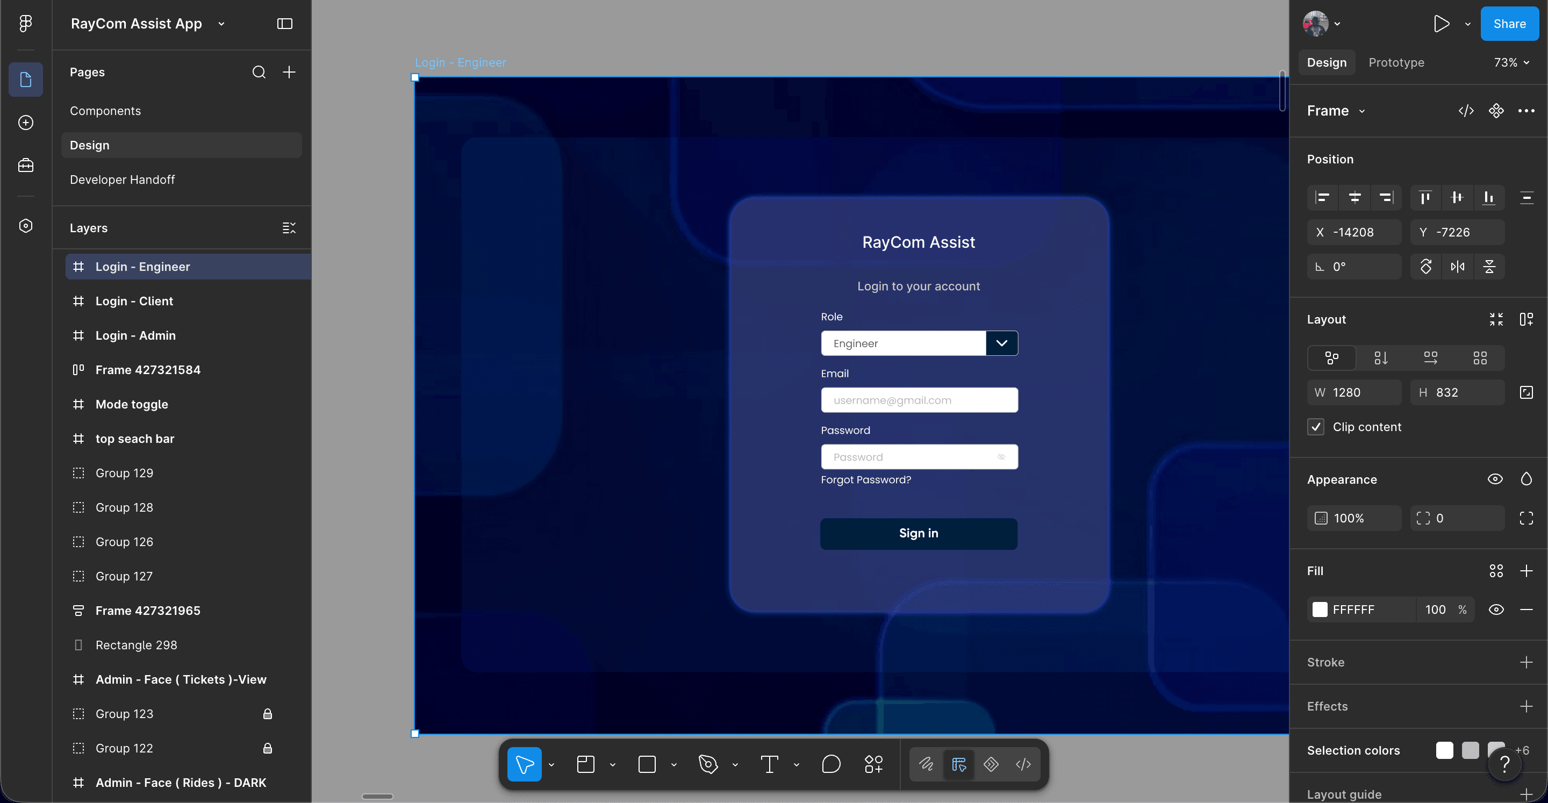Flip vertical icon in Position panel

pyautogui.click(x=1489, y=266)
